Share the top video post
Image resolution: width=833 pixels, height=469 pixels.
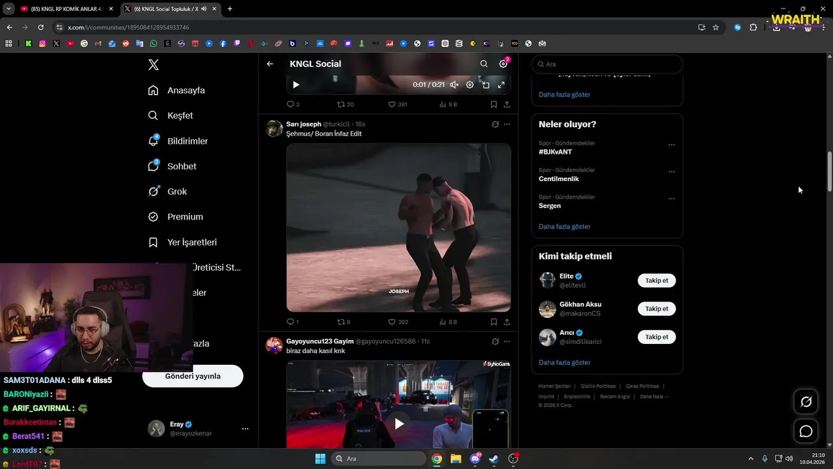click(507, 104)
